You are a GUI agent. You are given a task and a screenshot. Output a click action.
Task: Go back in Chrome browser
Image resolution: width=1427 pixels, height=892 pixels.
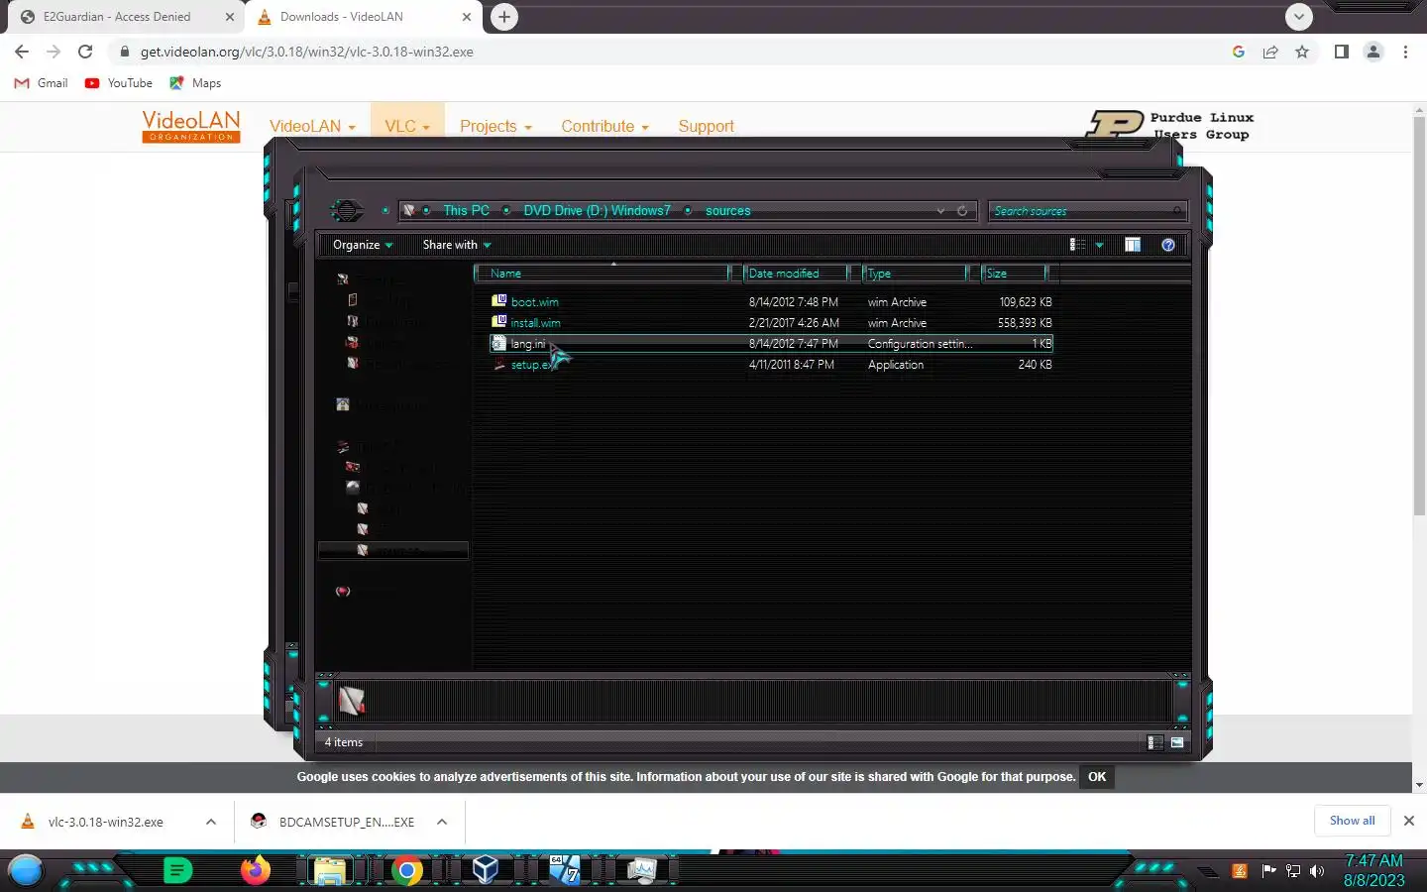point(22,52)
